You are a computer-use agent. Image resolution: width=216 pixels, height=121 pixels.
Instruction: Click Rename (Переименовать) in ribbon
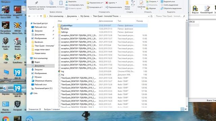pyautogui.click(x=114, y=7)
